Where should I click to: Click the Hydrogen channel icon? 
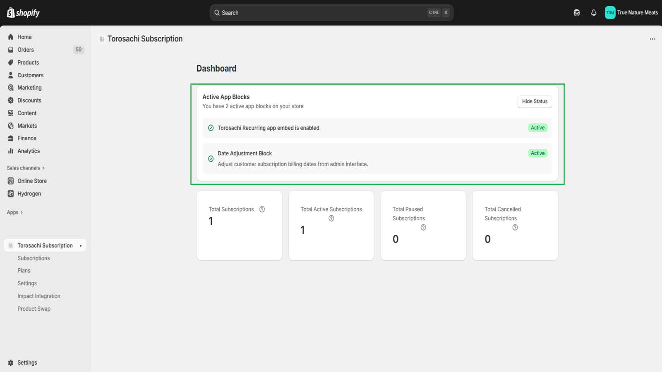click(11, 193)
